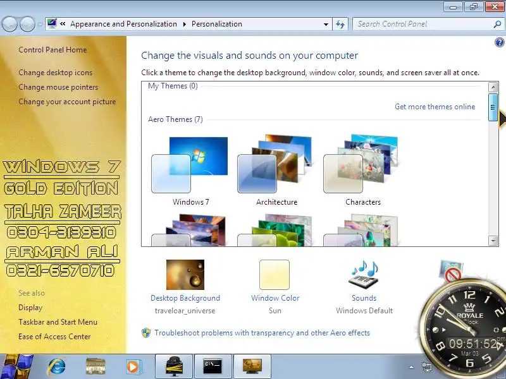Viewport: 506px width, 379px height.
Task: Go to Appearance and Personalization breadcrumb
Action: (123, 24)
